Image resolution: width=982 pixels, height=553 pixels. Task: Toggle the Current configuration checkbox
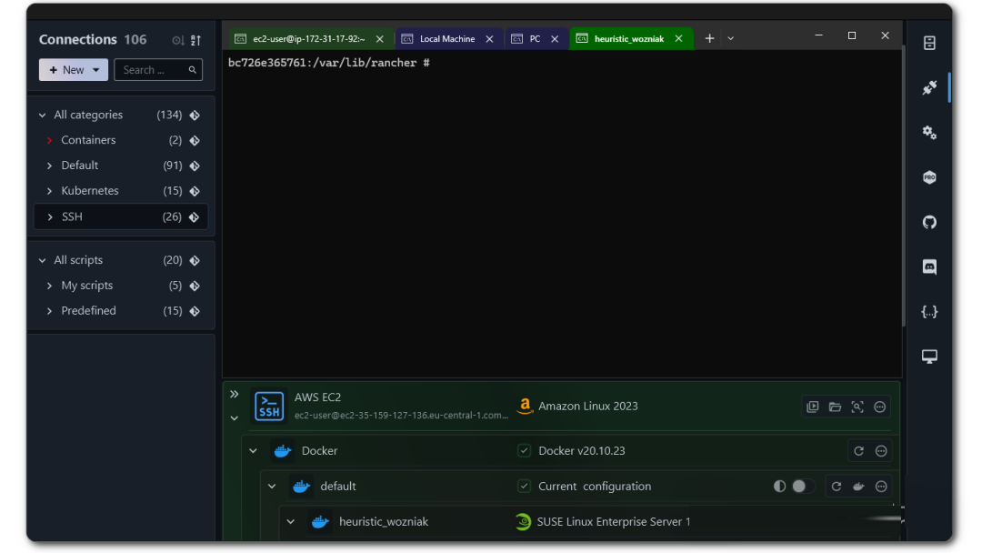pos(524,487)
